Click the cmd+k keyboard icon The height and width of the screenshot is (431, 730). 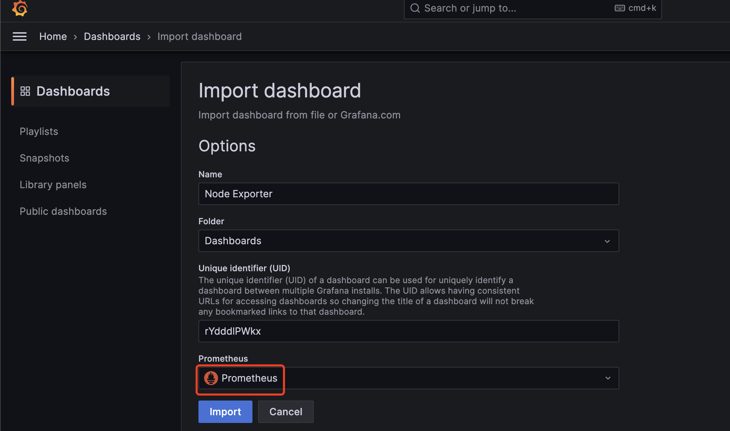pos(620,8)
